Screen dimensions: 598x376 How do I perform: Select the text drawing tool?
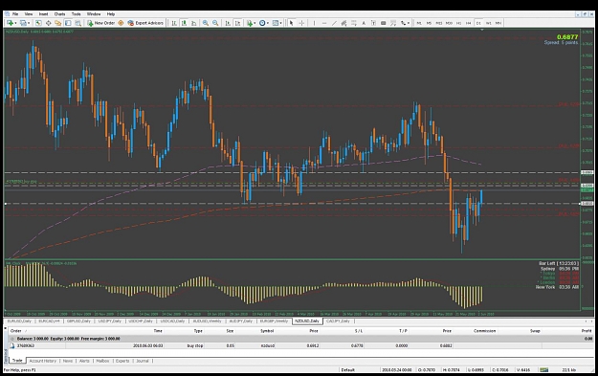click(x=364, y=23)
